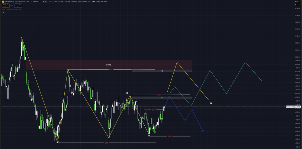Click the 452.00 price scale label
Image resolution: width=302 pixels, height=149 pixels.
(298, 147)
